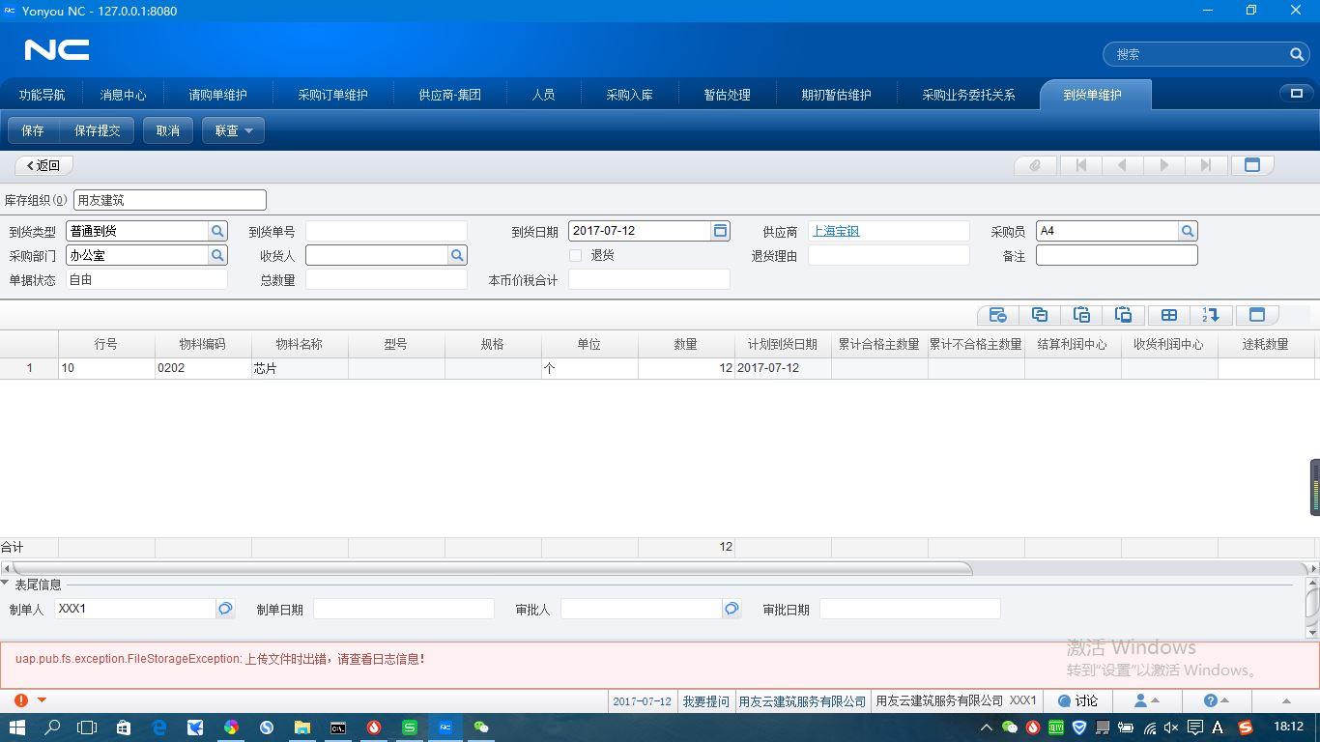Click the refresh icon beside 制单人

tap(225, 609)
